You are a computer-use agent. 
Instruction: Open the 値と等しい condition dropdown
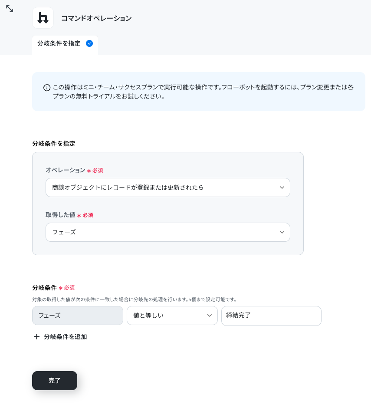coord(172,316)
